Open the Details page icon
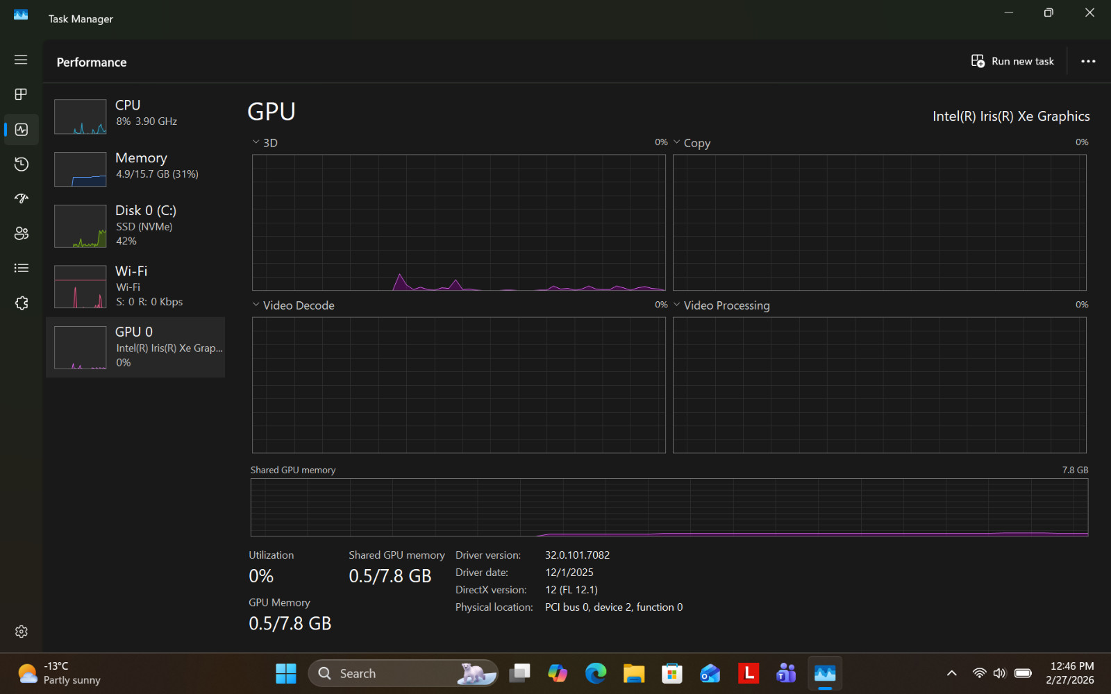 (x=21, y=268)
